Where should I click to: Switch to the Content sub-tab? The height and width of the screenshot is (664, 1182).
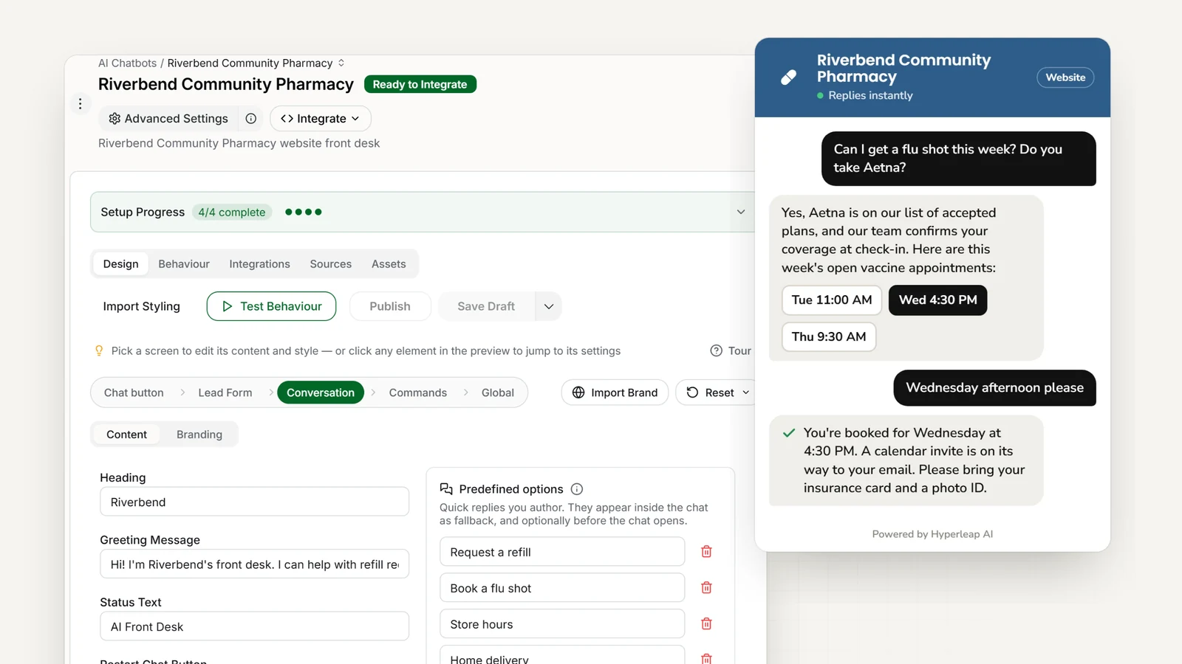pyautogui.click(x=126, y=435)
